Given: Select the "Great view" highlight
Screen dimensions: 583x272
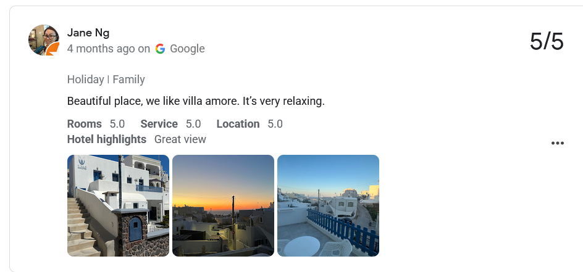Looking at the screenshot, I should tap(180, 139).
